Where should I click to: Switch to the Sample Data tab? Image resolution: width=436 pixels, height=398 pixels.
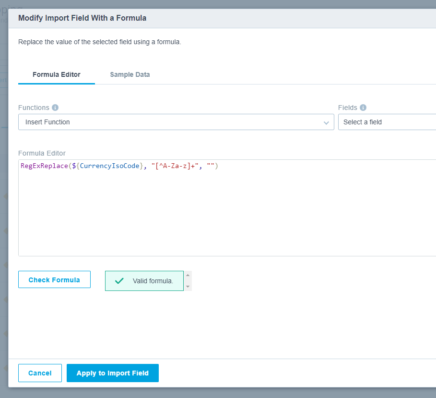tap(130, 74)
